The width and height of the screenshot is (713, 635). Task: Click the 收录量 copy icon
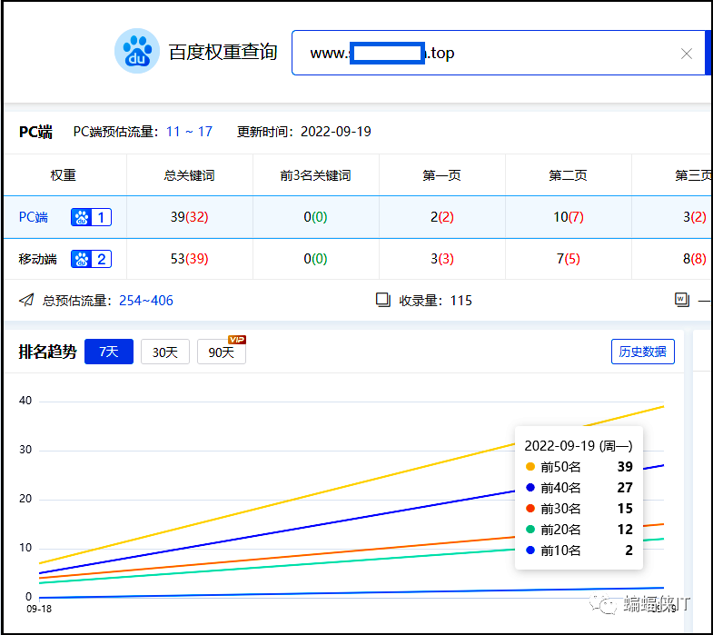383,300
